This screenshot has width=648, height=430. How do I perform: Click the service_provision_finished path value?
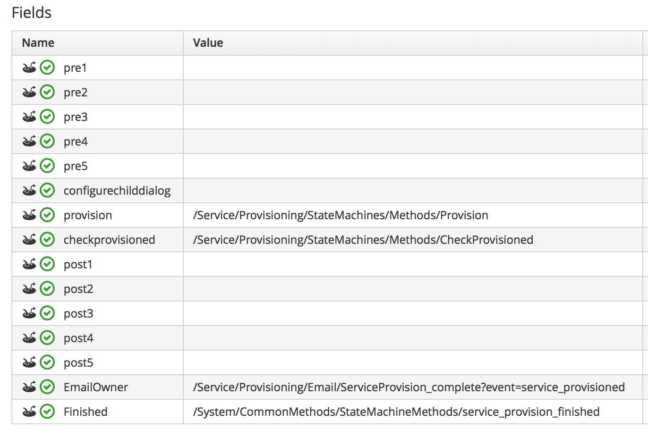point(396,412)
